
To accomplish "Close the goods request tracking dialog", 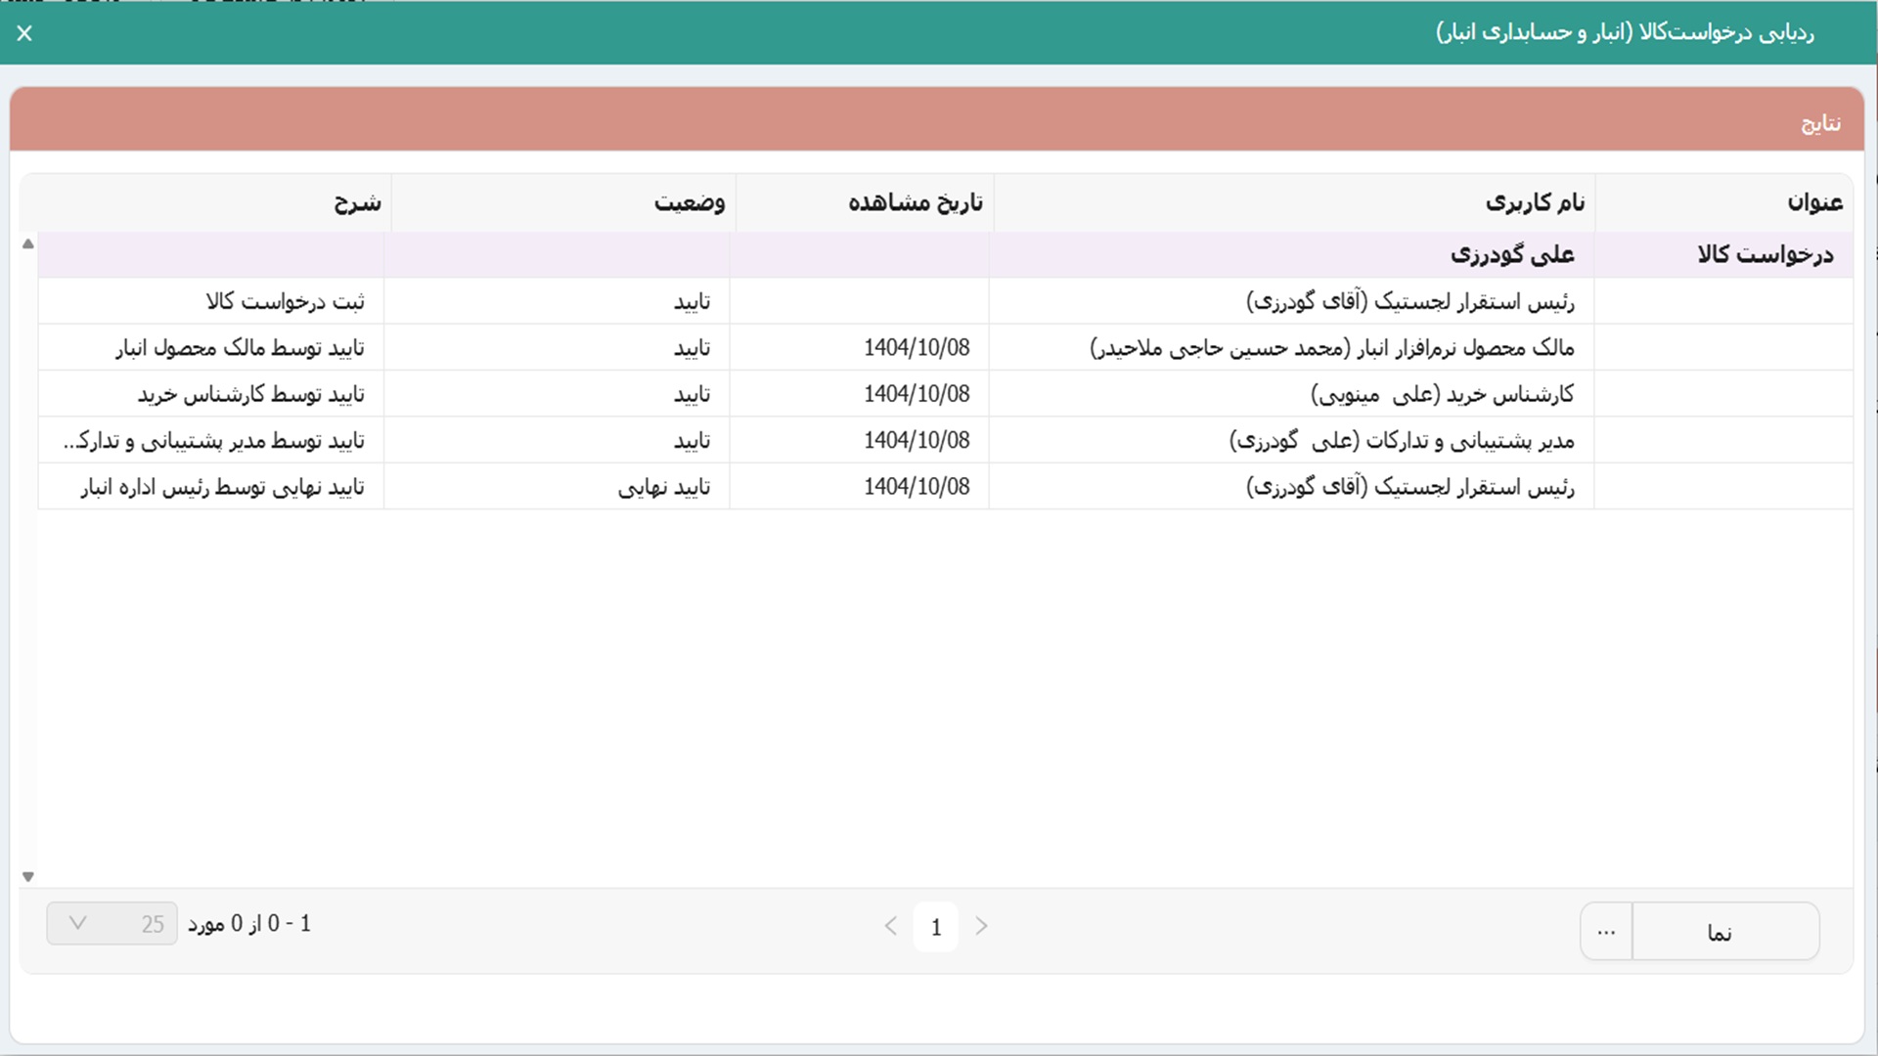I will (x=24, y=33).
